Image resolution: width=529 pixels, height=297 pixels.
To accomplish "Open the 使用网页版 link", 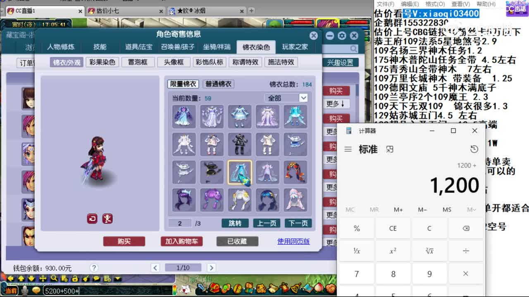I will [293, 241].
